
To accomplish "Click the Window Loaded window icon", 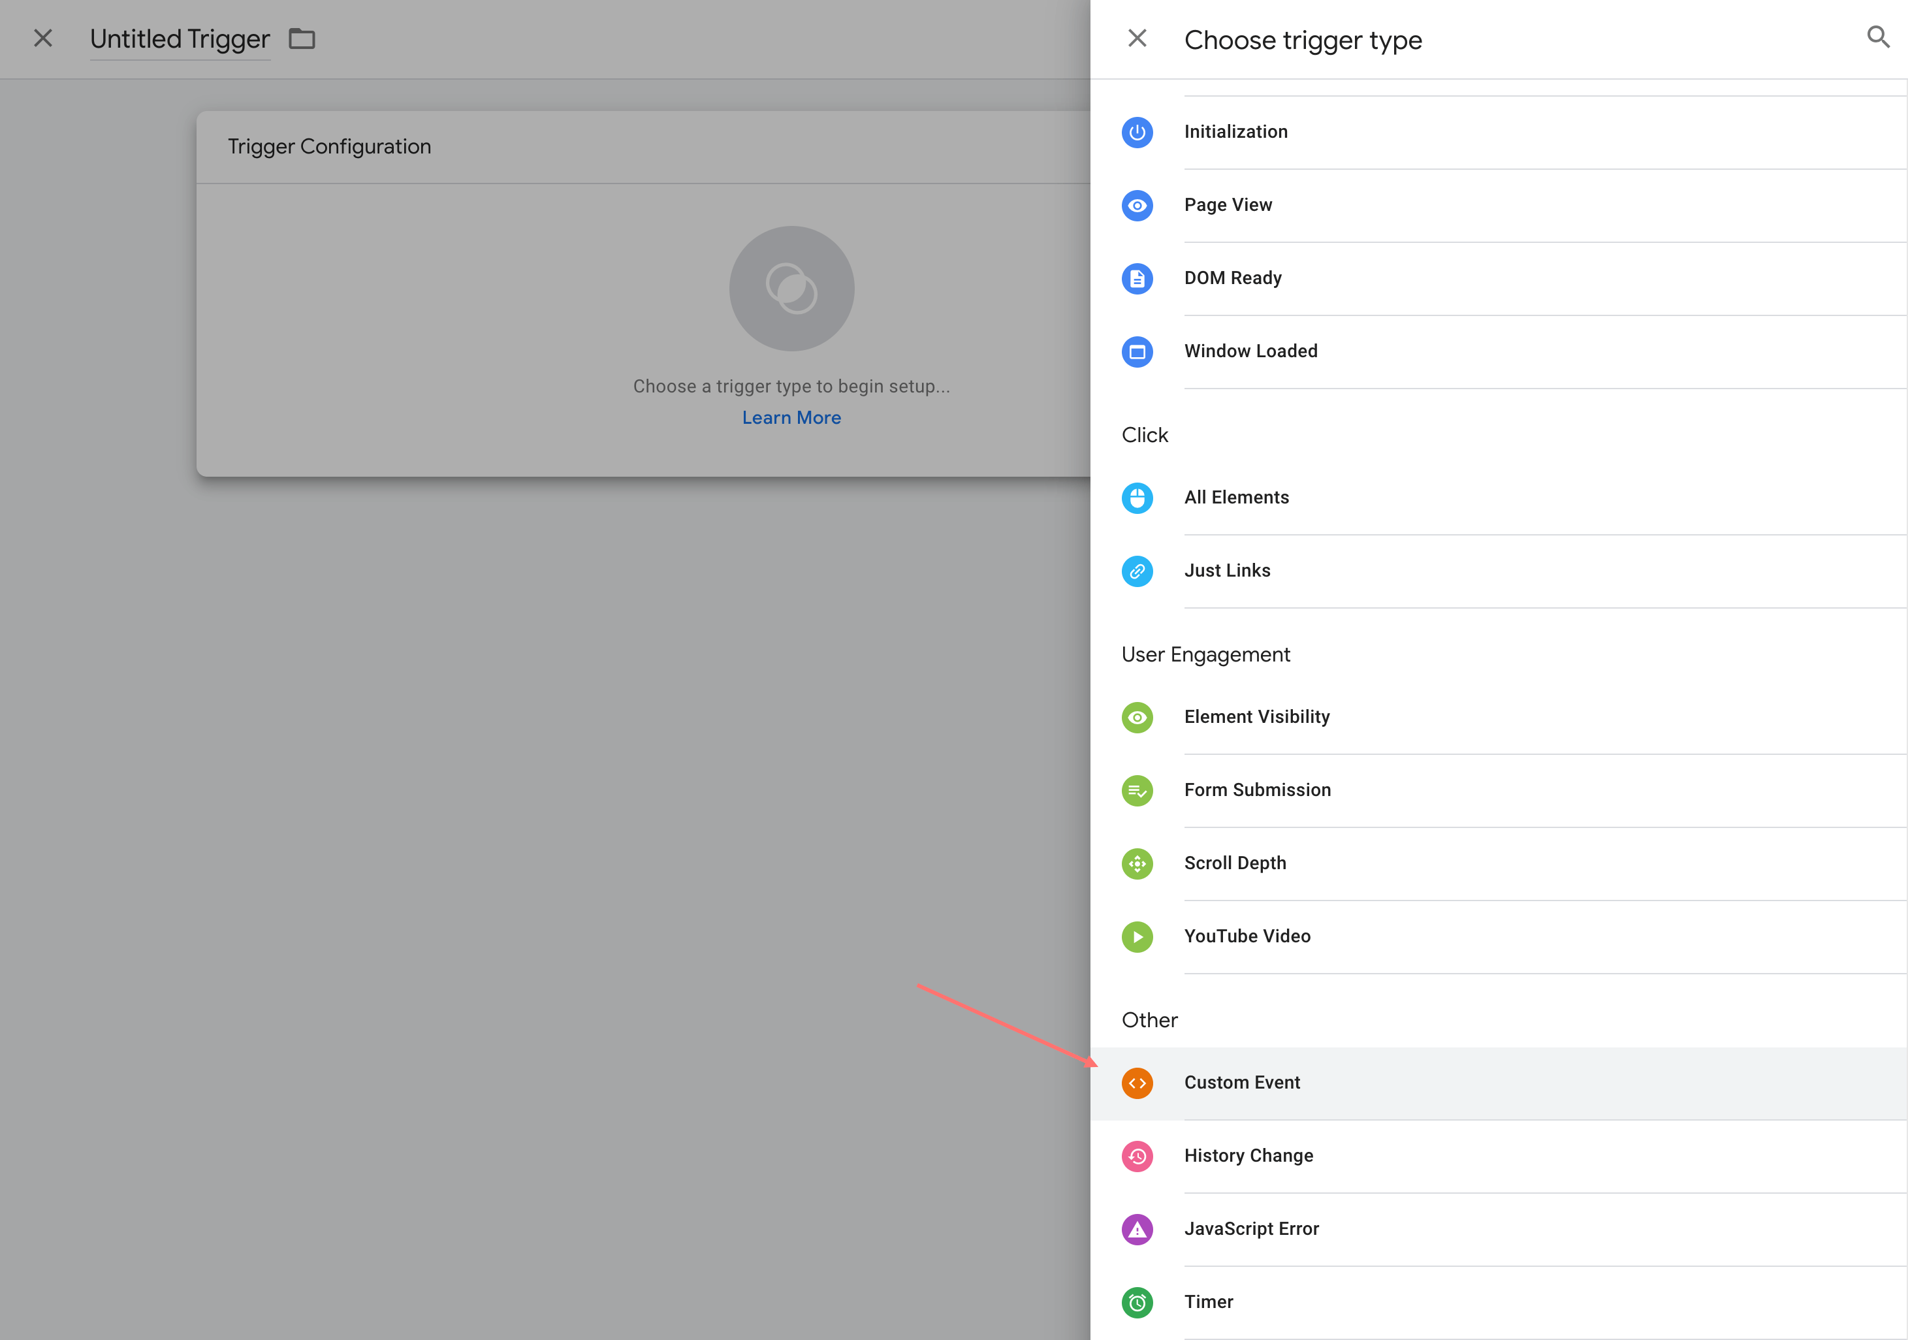I will pos(1137,351).
